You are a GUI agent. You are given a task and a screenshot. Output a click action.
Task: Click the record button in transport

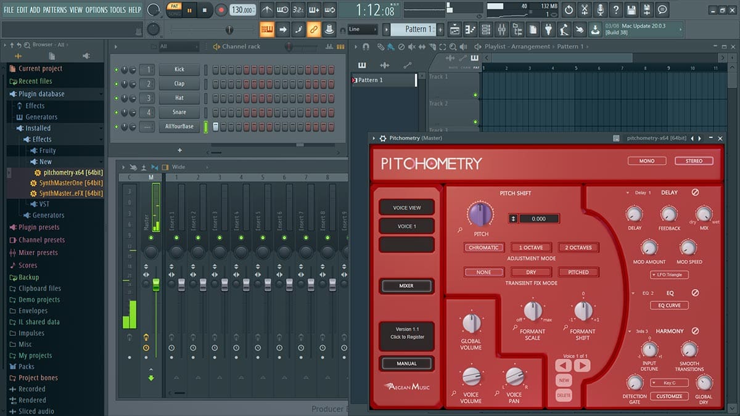coord(221,10)
